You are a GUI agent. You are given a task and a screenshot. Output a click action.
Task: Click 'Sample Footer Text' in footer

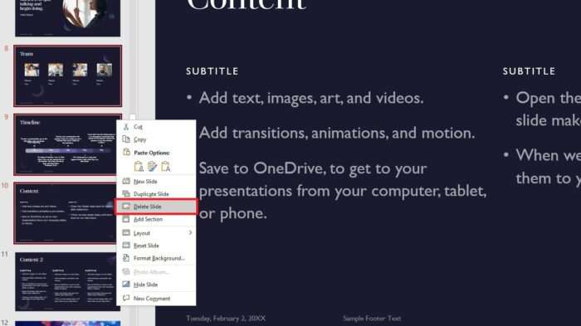(x=372, y=319)
